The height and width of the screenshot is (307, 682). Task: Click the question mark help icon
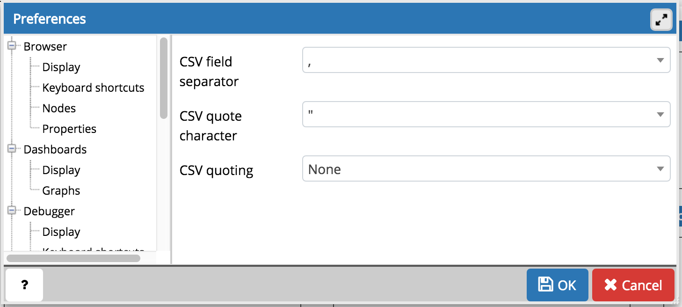[24, 285]
